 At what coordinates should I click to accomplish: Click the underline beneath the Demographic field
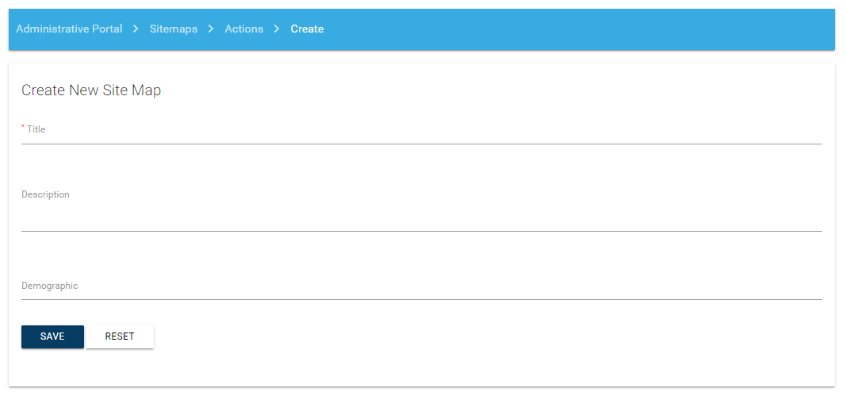click(420, 299)
